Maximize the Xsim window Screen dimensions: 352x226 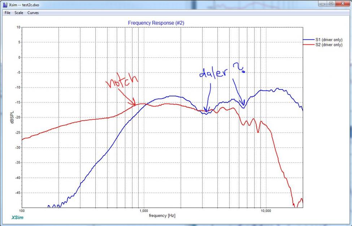pos(331,4)
